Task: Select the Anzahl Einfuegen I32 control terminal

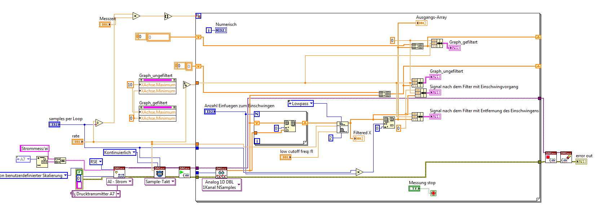Action: coord(210,112)
